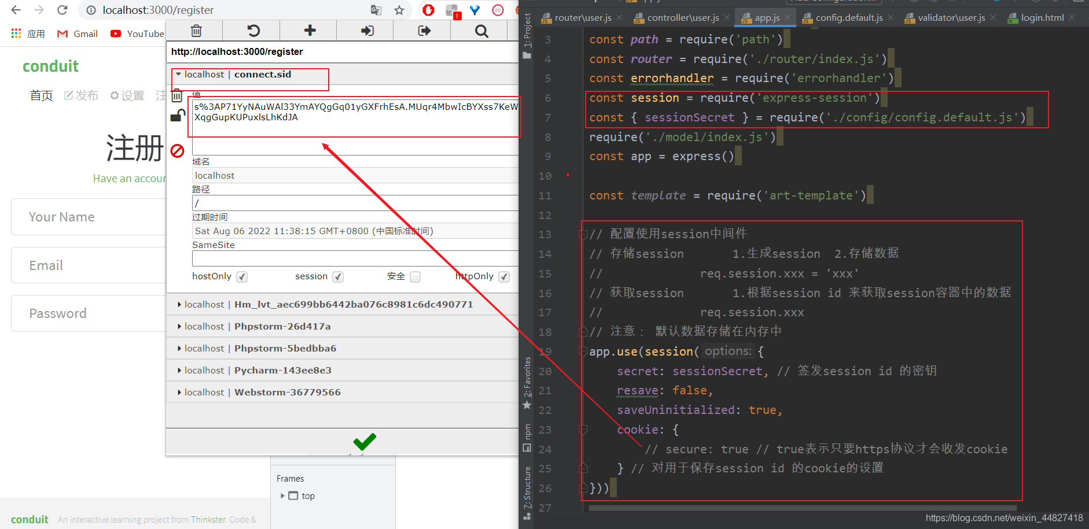This screenshot has height=529, width=1089.
Task: Open the Gmail bookmark
Action: pos(78,34)
